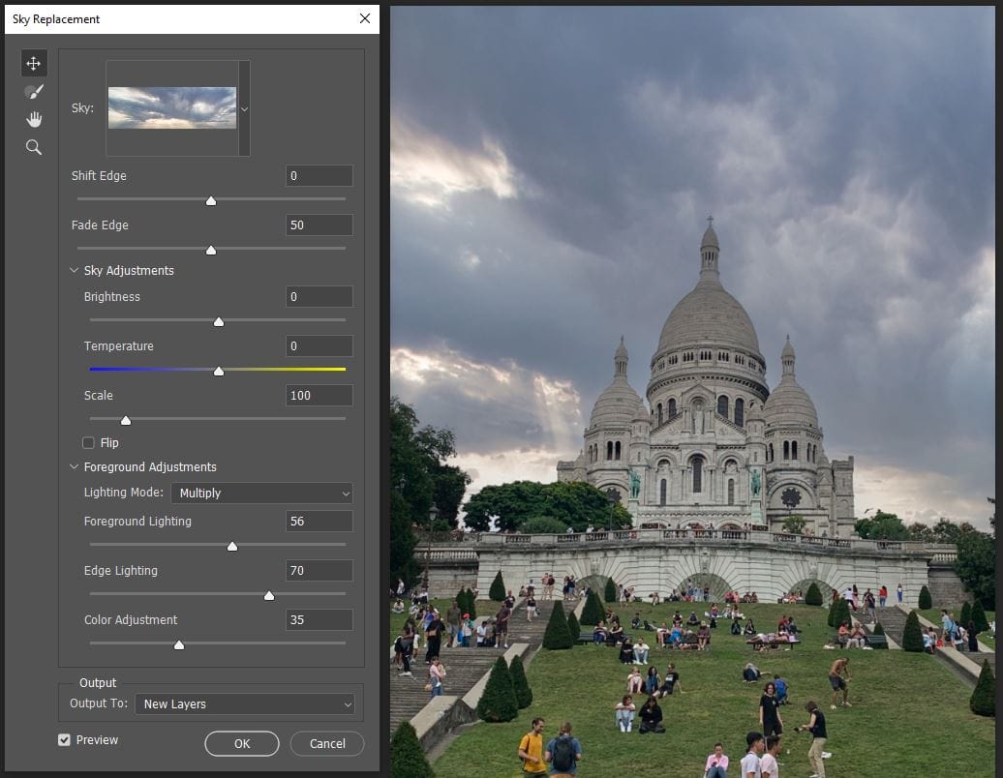Viewport: 1003px width, 778px height.
Task: Focus the Foreground Lighting value field
Action: tap(319, 521)
